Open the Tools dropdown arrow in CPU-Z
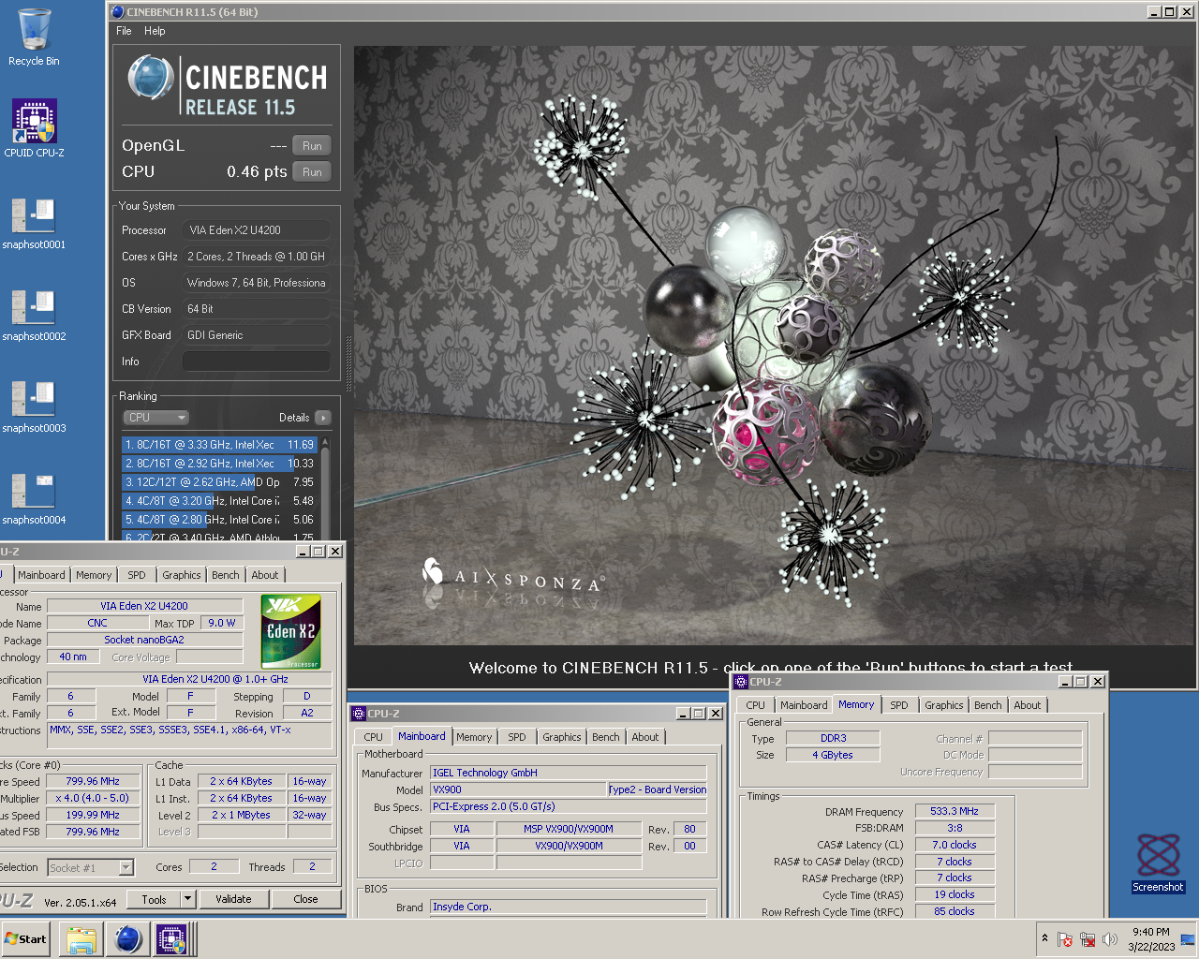Viewport: 1199px width, 959px height. tap(187, 899)
